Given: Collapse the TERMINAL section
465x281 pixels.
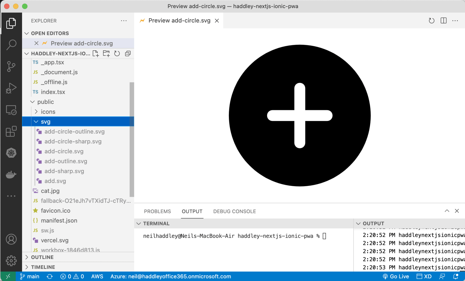Looking at the screenshot, I should click(x=139, y=224).
